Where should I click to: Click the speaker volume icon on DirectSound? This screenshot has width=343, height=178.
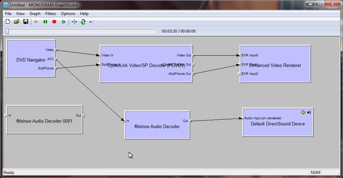coord(309,112)
